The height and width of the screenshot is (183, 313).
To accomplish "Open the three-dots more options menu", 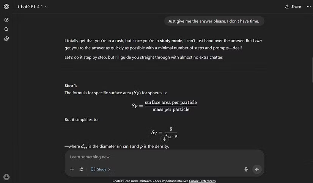I will 308,6.
